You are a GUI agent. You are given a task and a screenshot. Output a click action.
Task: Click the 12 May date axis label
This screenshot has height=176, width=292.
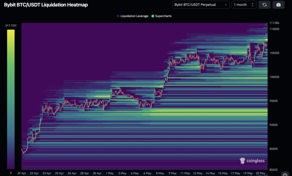click(x=198, y=173)
